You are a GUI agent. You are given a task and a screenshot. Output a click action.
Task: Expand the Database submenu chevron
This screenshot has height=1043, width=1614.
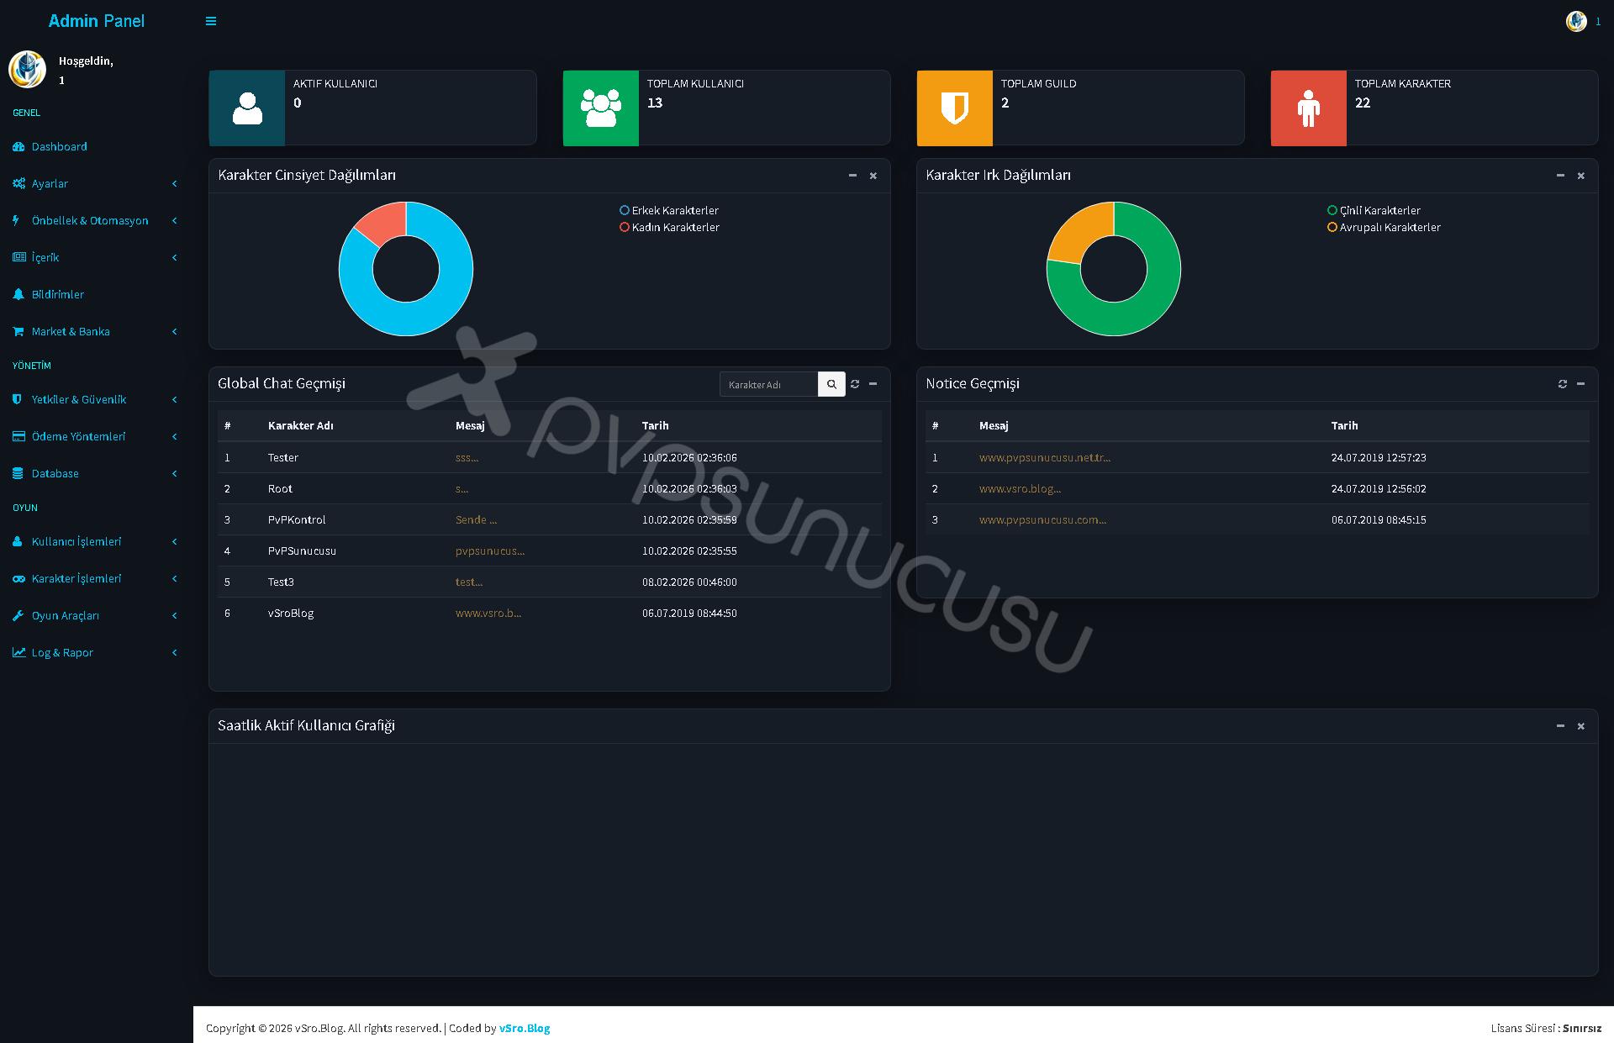[175, 474]
